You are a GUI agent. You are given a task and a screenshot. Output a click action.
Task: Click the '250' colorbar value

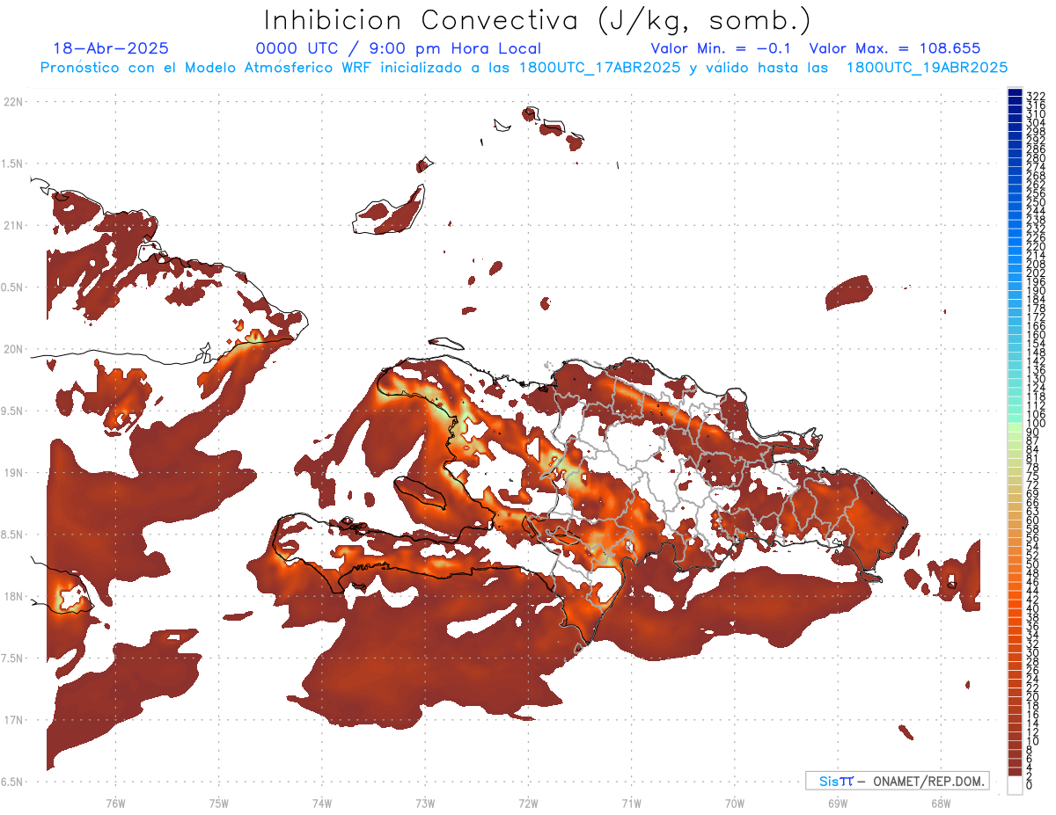click(x=1035, y=202)
